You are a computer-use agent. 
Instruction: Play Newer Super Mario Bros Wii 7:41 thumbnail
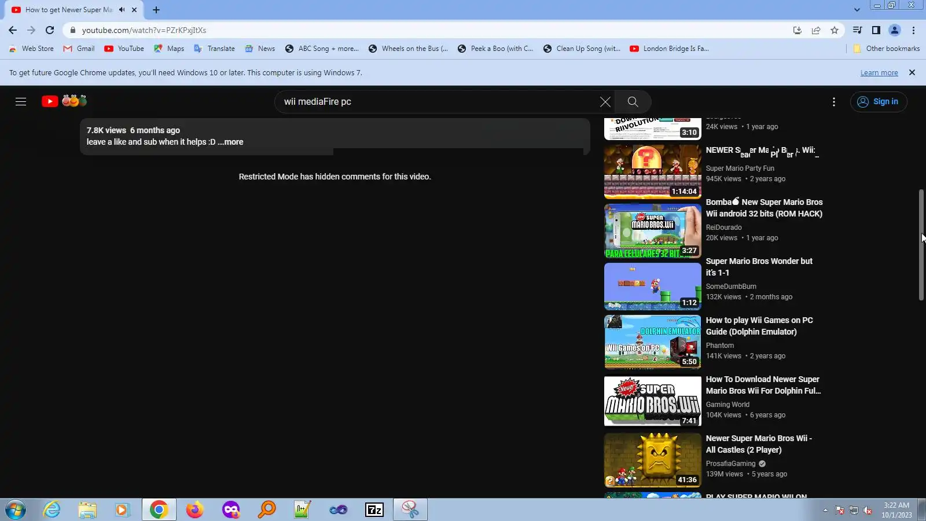click(x=652, y=401)
